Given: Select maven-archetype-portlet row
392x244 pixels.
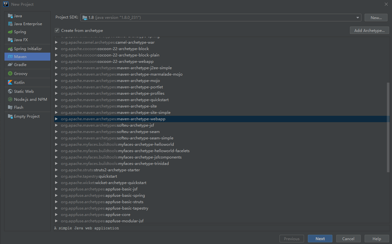Looking at the screenshot, I should point(221,87).
